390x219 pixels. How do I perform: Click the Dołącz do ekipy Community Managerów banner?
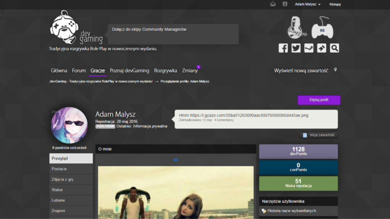click(x=173, y=34)
